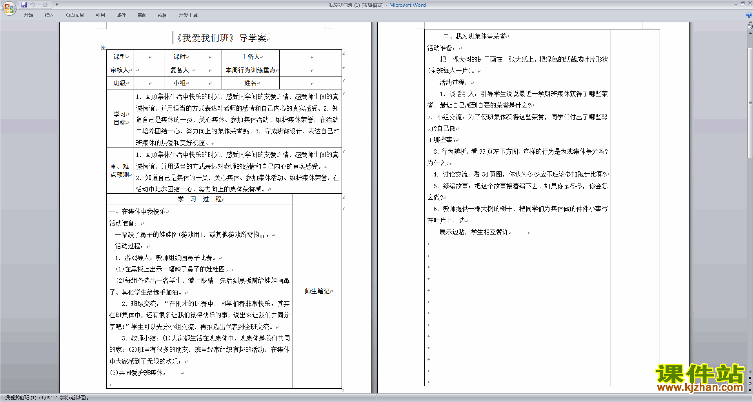Click the vertical scrollbar down arrow
This screenshot has width=753, height=402.
coord(750,372)
